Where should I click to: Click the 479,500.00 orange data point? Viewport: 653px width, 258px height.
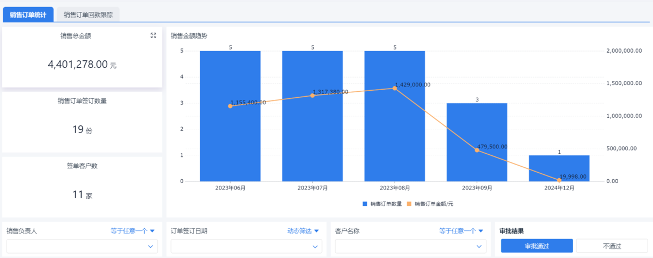pos(477,150)
